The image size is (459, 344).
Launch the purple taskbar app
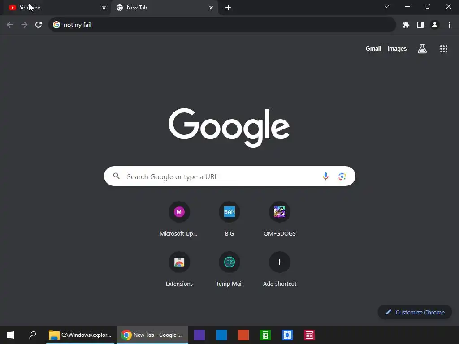coord(199,335)
